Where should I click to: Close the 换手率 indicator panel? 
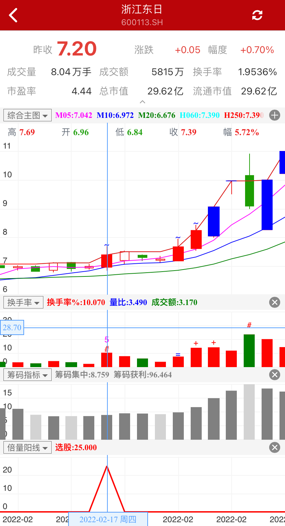coord(274,303)
